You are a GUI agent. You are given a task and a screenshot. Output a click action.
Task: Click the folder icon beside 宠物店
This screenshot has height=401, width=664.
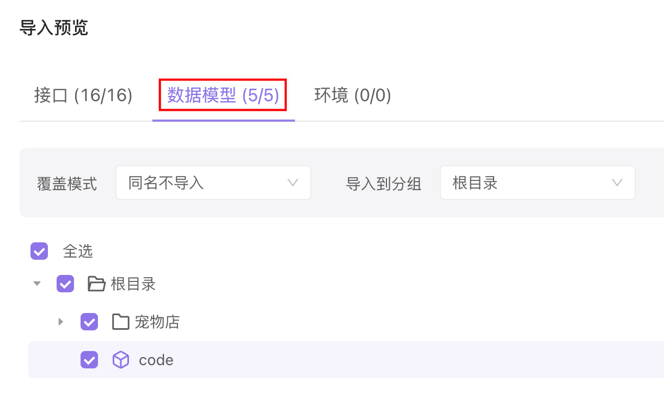[x=120, y=322]
